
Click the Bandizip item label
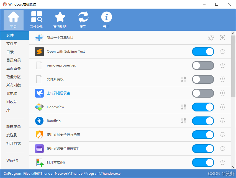54,121
